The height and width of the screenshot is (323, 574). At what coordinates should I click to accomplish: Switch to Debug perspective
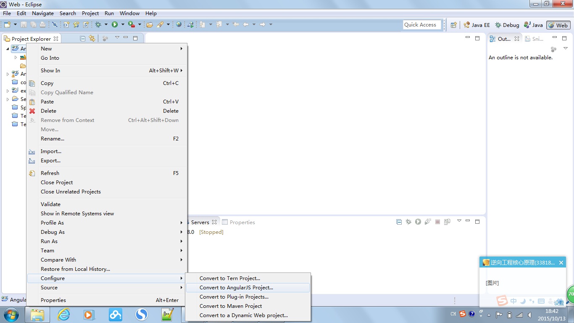507,25
